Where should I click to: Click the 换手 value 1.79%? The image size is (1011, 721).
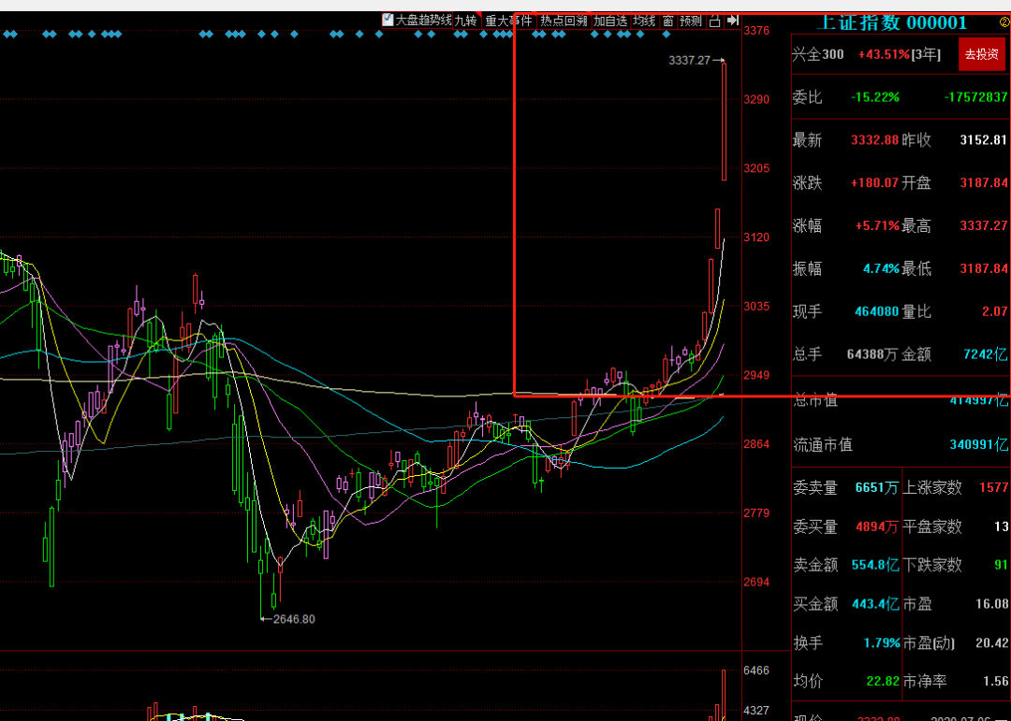coord(882,643)
